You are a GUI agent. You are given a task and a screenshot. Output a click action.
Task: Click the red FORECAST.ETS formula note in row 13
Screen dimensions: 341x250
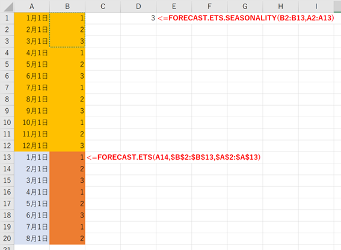(174, 157)
